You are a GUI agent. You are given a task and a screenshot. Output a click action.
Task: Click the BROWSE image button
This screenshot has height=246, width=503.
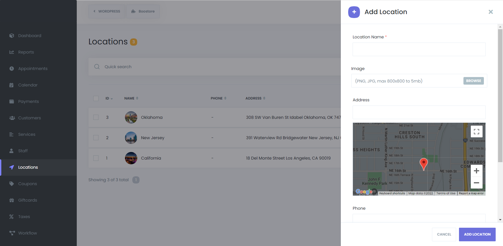[473, 81]
